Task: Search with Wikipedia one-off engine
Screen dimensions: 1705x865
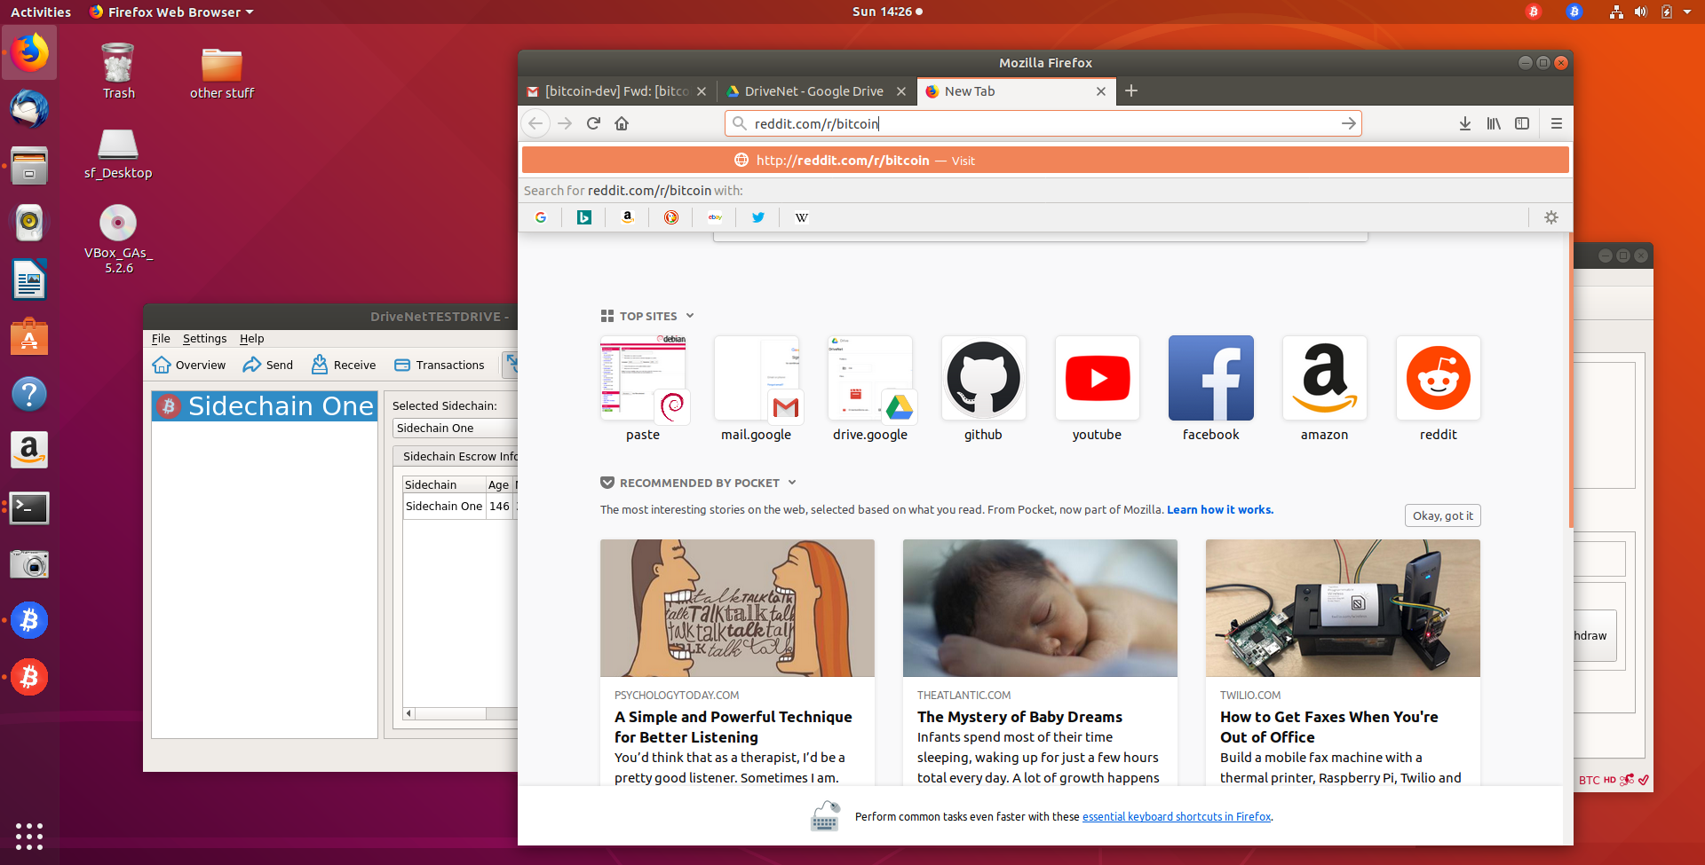Action: pyautogui.click(x=802, y=217)
